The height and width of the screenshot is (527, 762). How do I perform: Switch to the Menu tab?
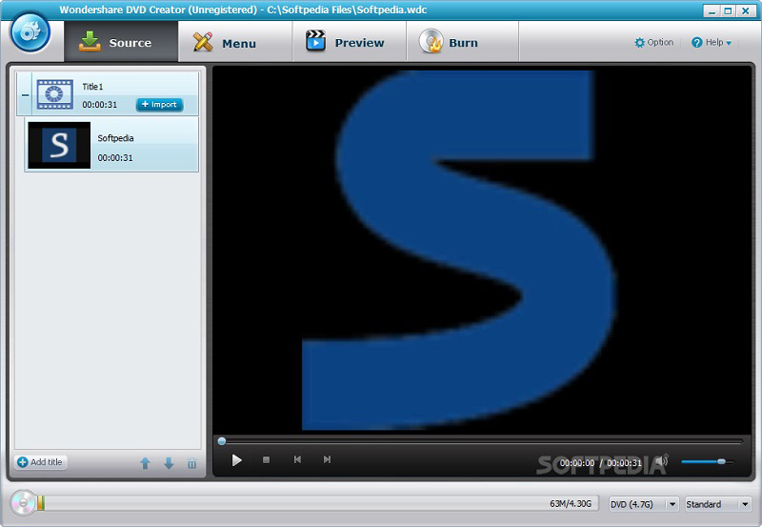228,43
